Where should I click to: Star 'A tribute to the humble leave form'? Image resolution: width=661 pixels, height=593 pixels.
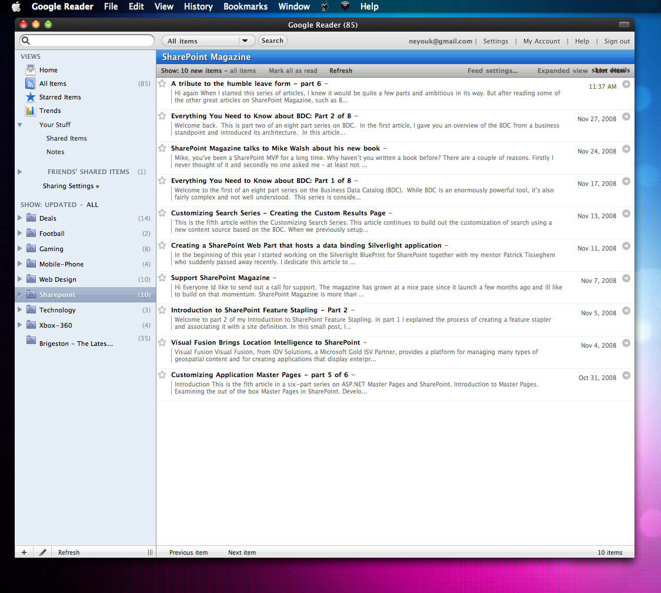point(162,84)
